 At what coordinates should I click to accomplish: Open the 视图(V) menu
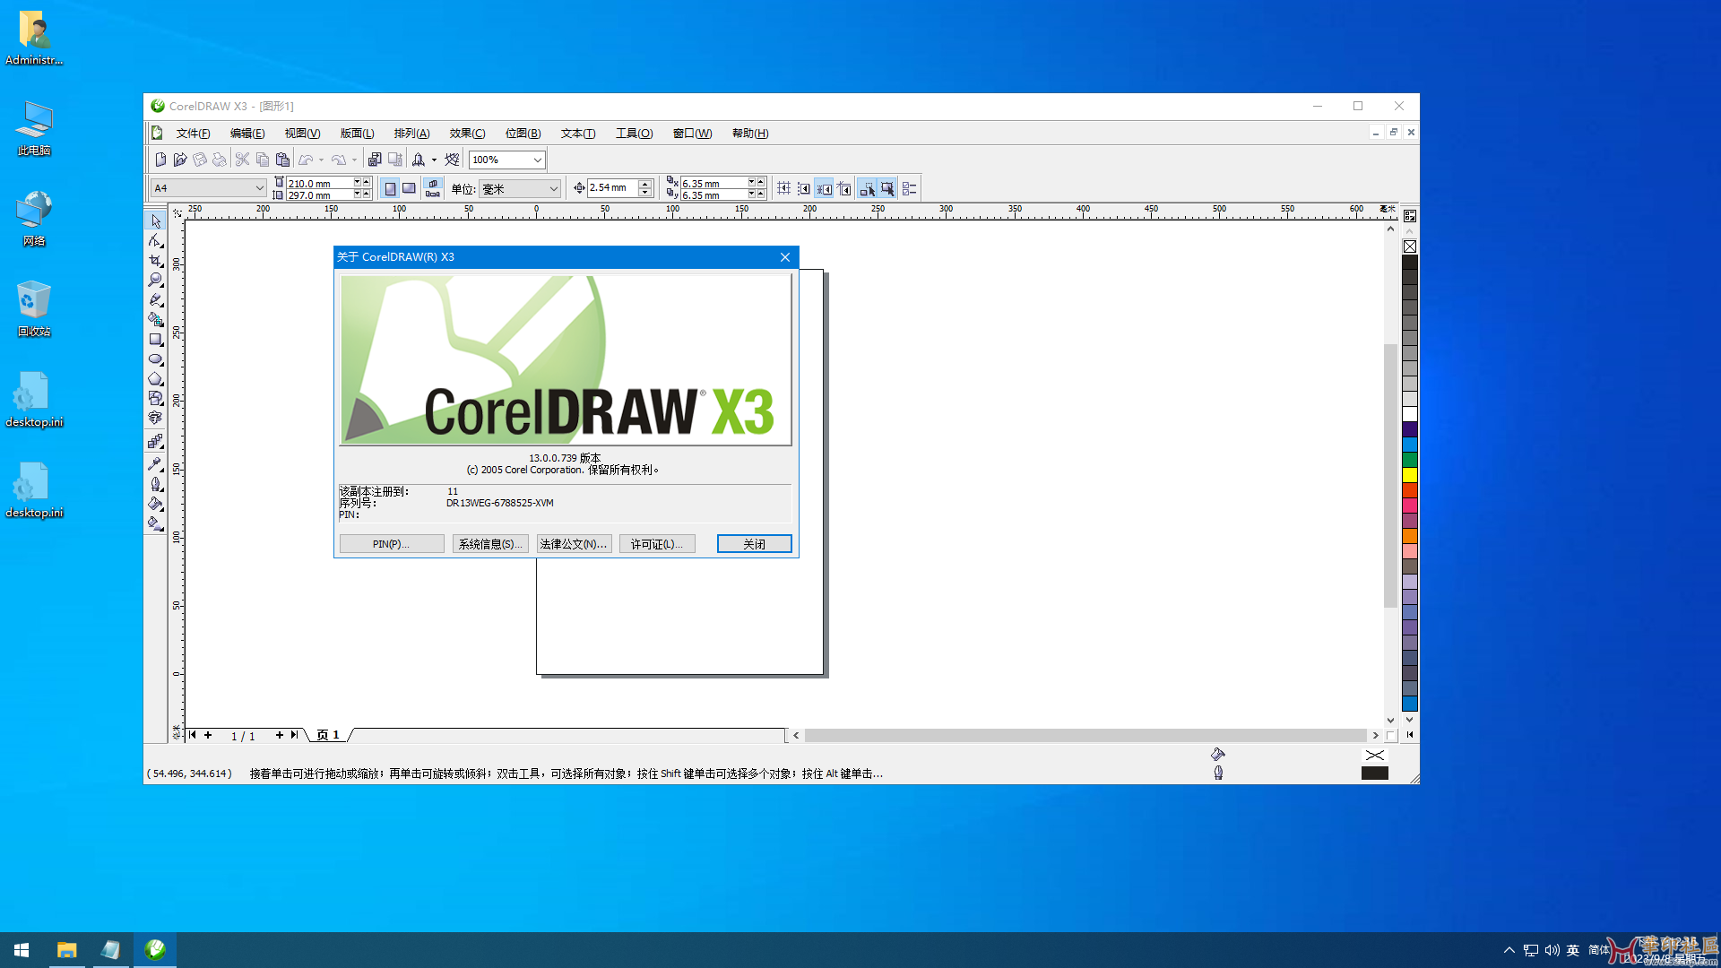click(302, 134)
